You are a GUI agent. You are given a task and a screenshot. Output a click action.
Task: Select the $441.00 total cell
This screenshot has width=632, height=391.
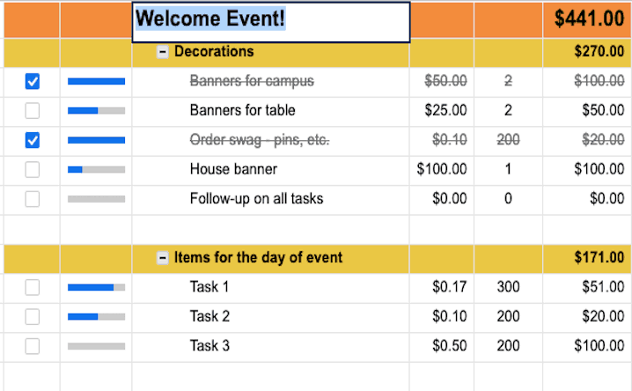click(587, 19)
